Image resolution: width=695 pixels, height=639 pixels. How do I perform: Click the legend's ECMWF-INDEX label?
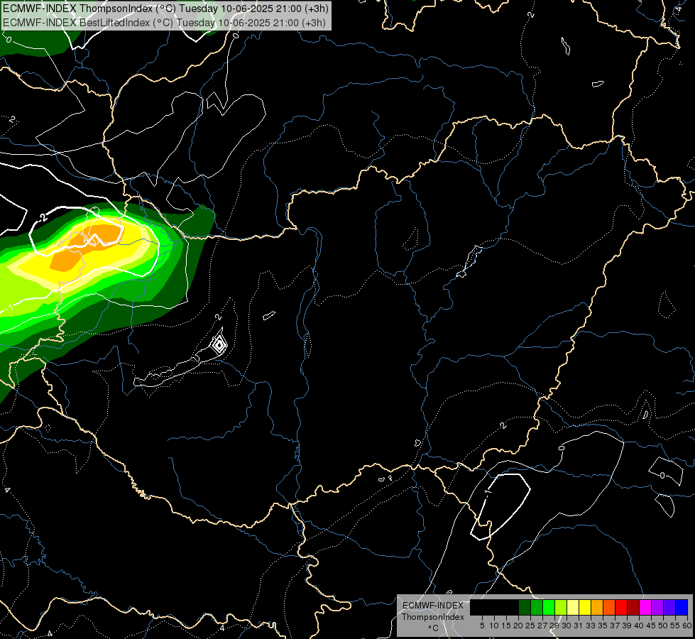coord(433,606)
